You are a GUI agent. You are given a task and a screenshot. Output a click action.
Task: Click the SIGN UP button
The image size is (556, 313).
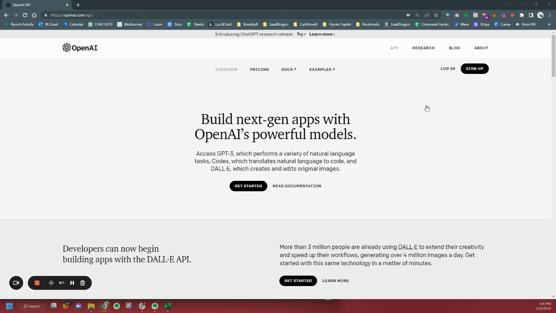point(474,69)
